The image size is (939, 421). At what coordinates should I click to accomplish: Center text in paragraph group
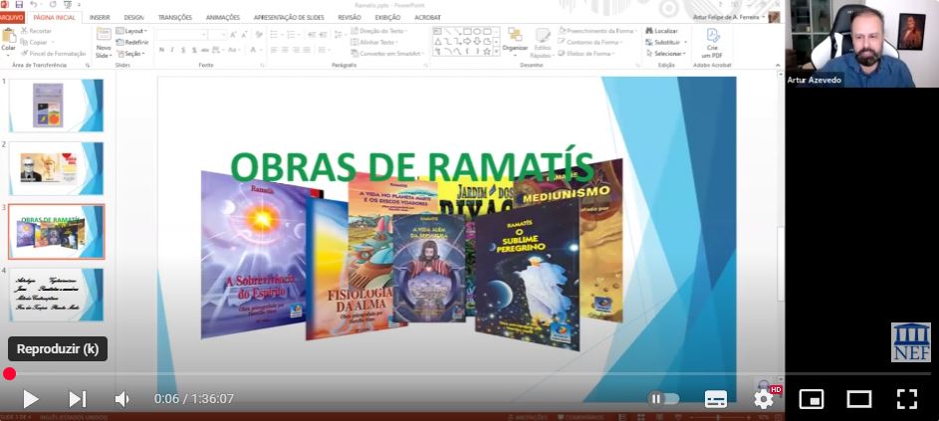click(x=284, y=50)
